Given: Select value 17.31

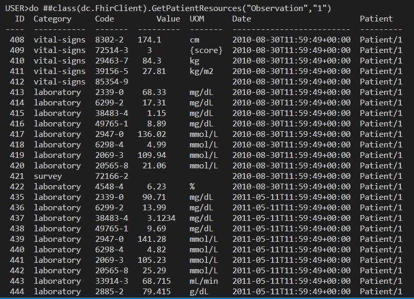Looking at the screenshot, I should tap(154, 103).
